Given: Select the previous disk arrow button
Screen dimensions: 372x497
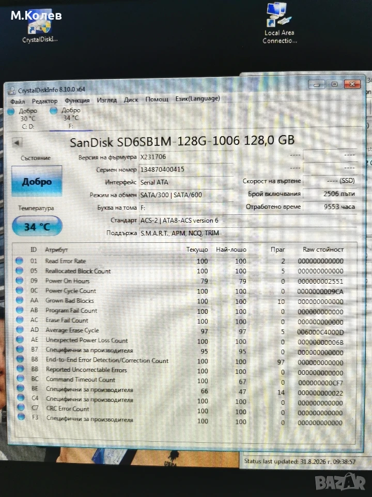Looking at the screenshot, I should click(x=17, y=143).
